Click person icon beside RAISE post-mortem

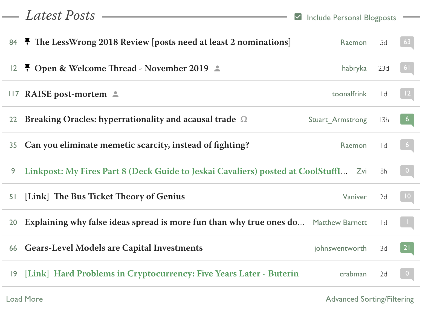click(115, 94)
